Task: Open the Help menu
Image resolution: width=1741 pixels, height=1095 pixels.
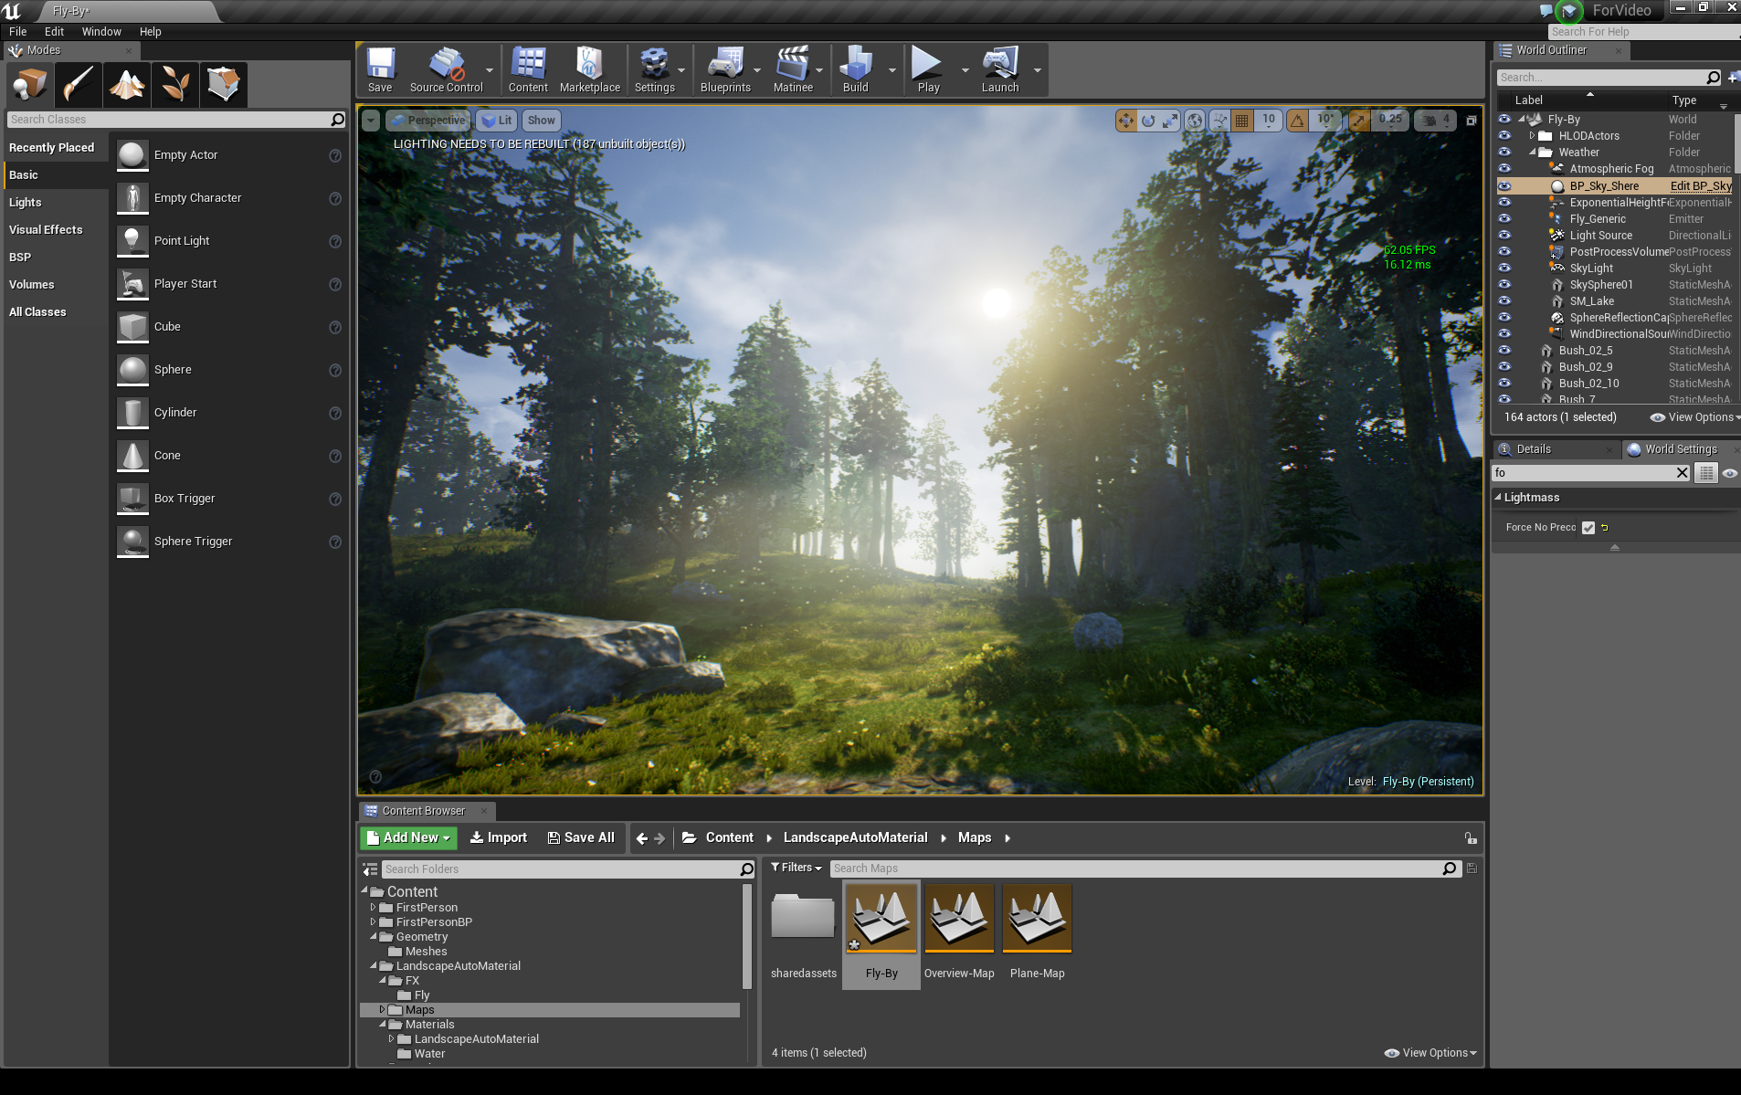Action: 150,32
